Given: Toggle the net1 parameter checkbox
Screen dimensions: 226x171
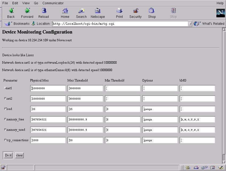Looking at the screenshot, I should 5,88.
